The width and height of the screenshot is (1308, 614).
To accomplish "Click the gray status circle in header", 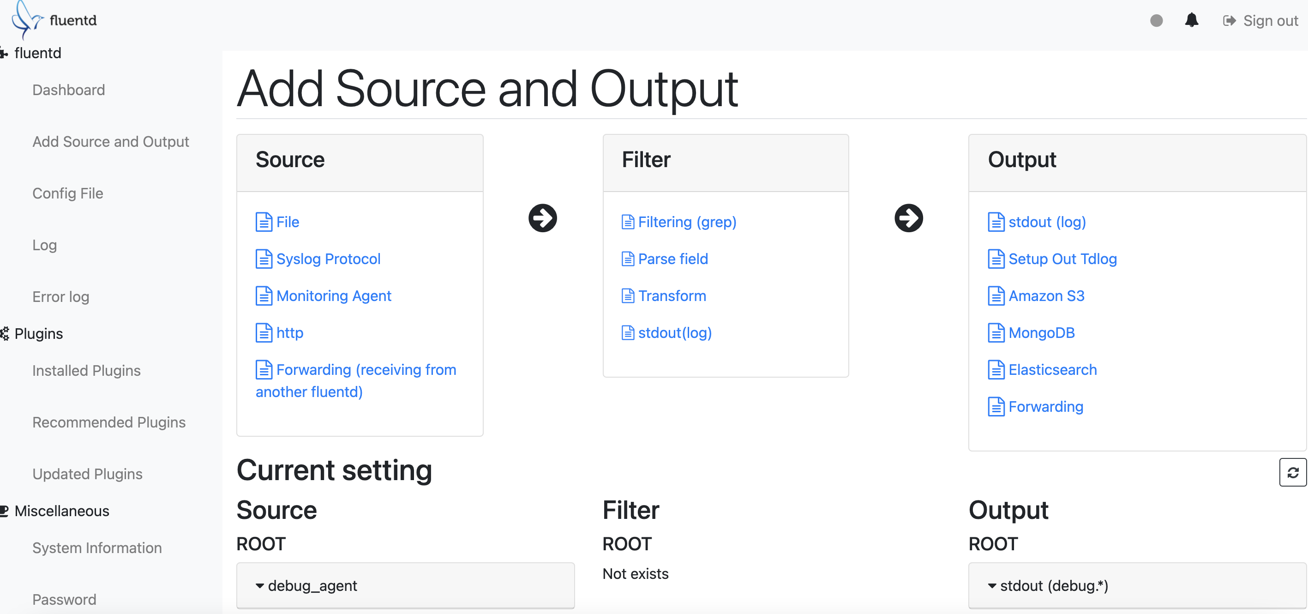I will [1156, 20].
